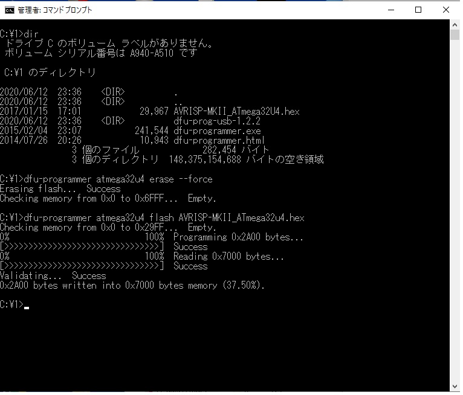
Task: Click the file size 29,967
Action: pos(154,111)
